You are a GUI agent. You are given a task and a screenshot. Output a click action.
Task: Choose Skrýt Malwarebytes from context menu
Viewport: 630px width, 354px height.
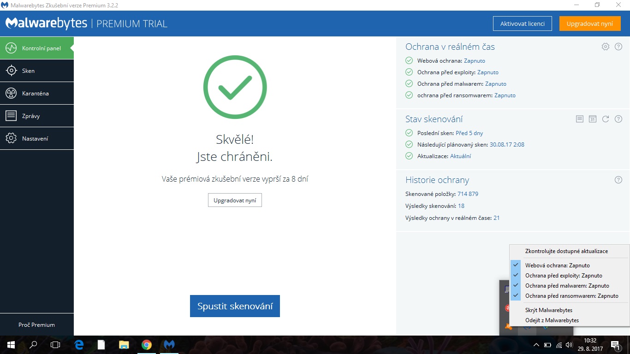click(548, 310)
